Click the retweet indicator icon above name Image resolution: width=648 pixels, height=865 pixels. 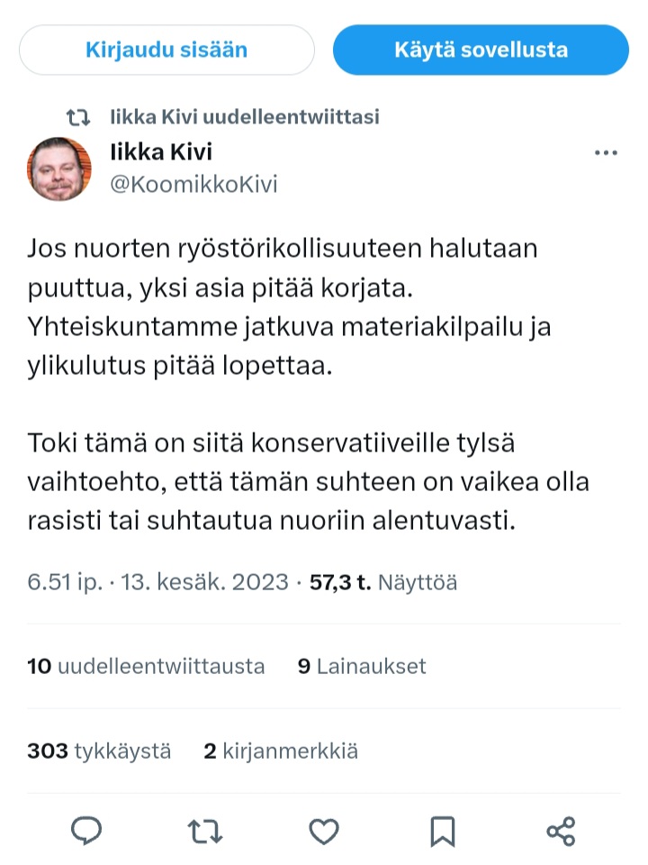click(79, 117)
